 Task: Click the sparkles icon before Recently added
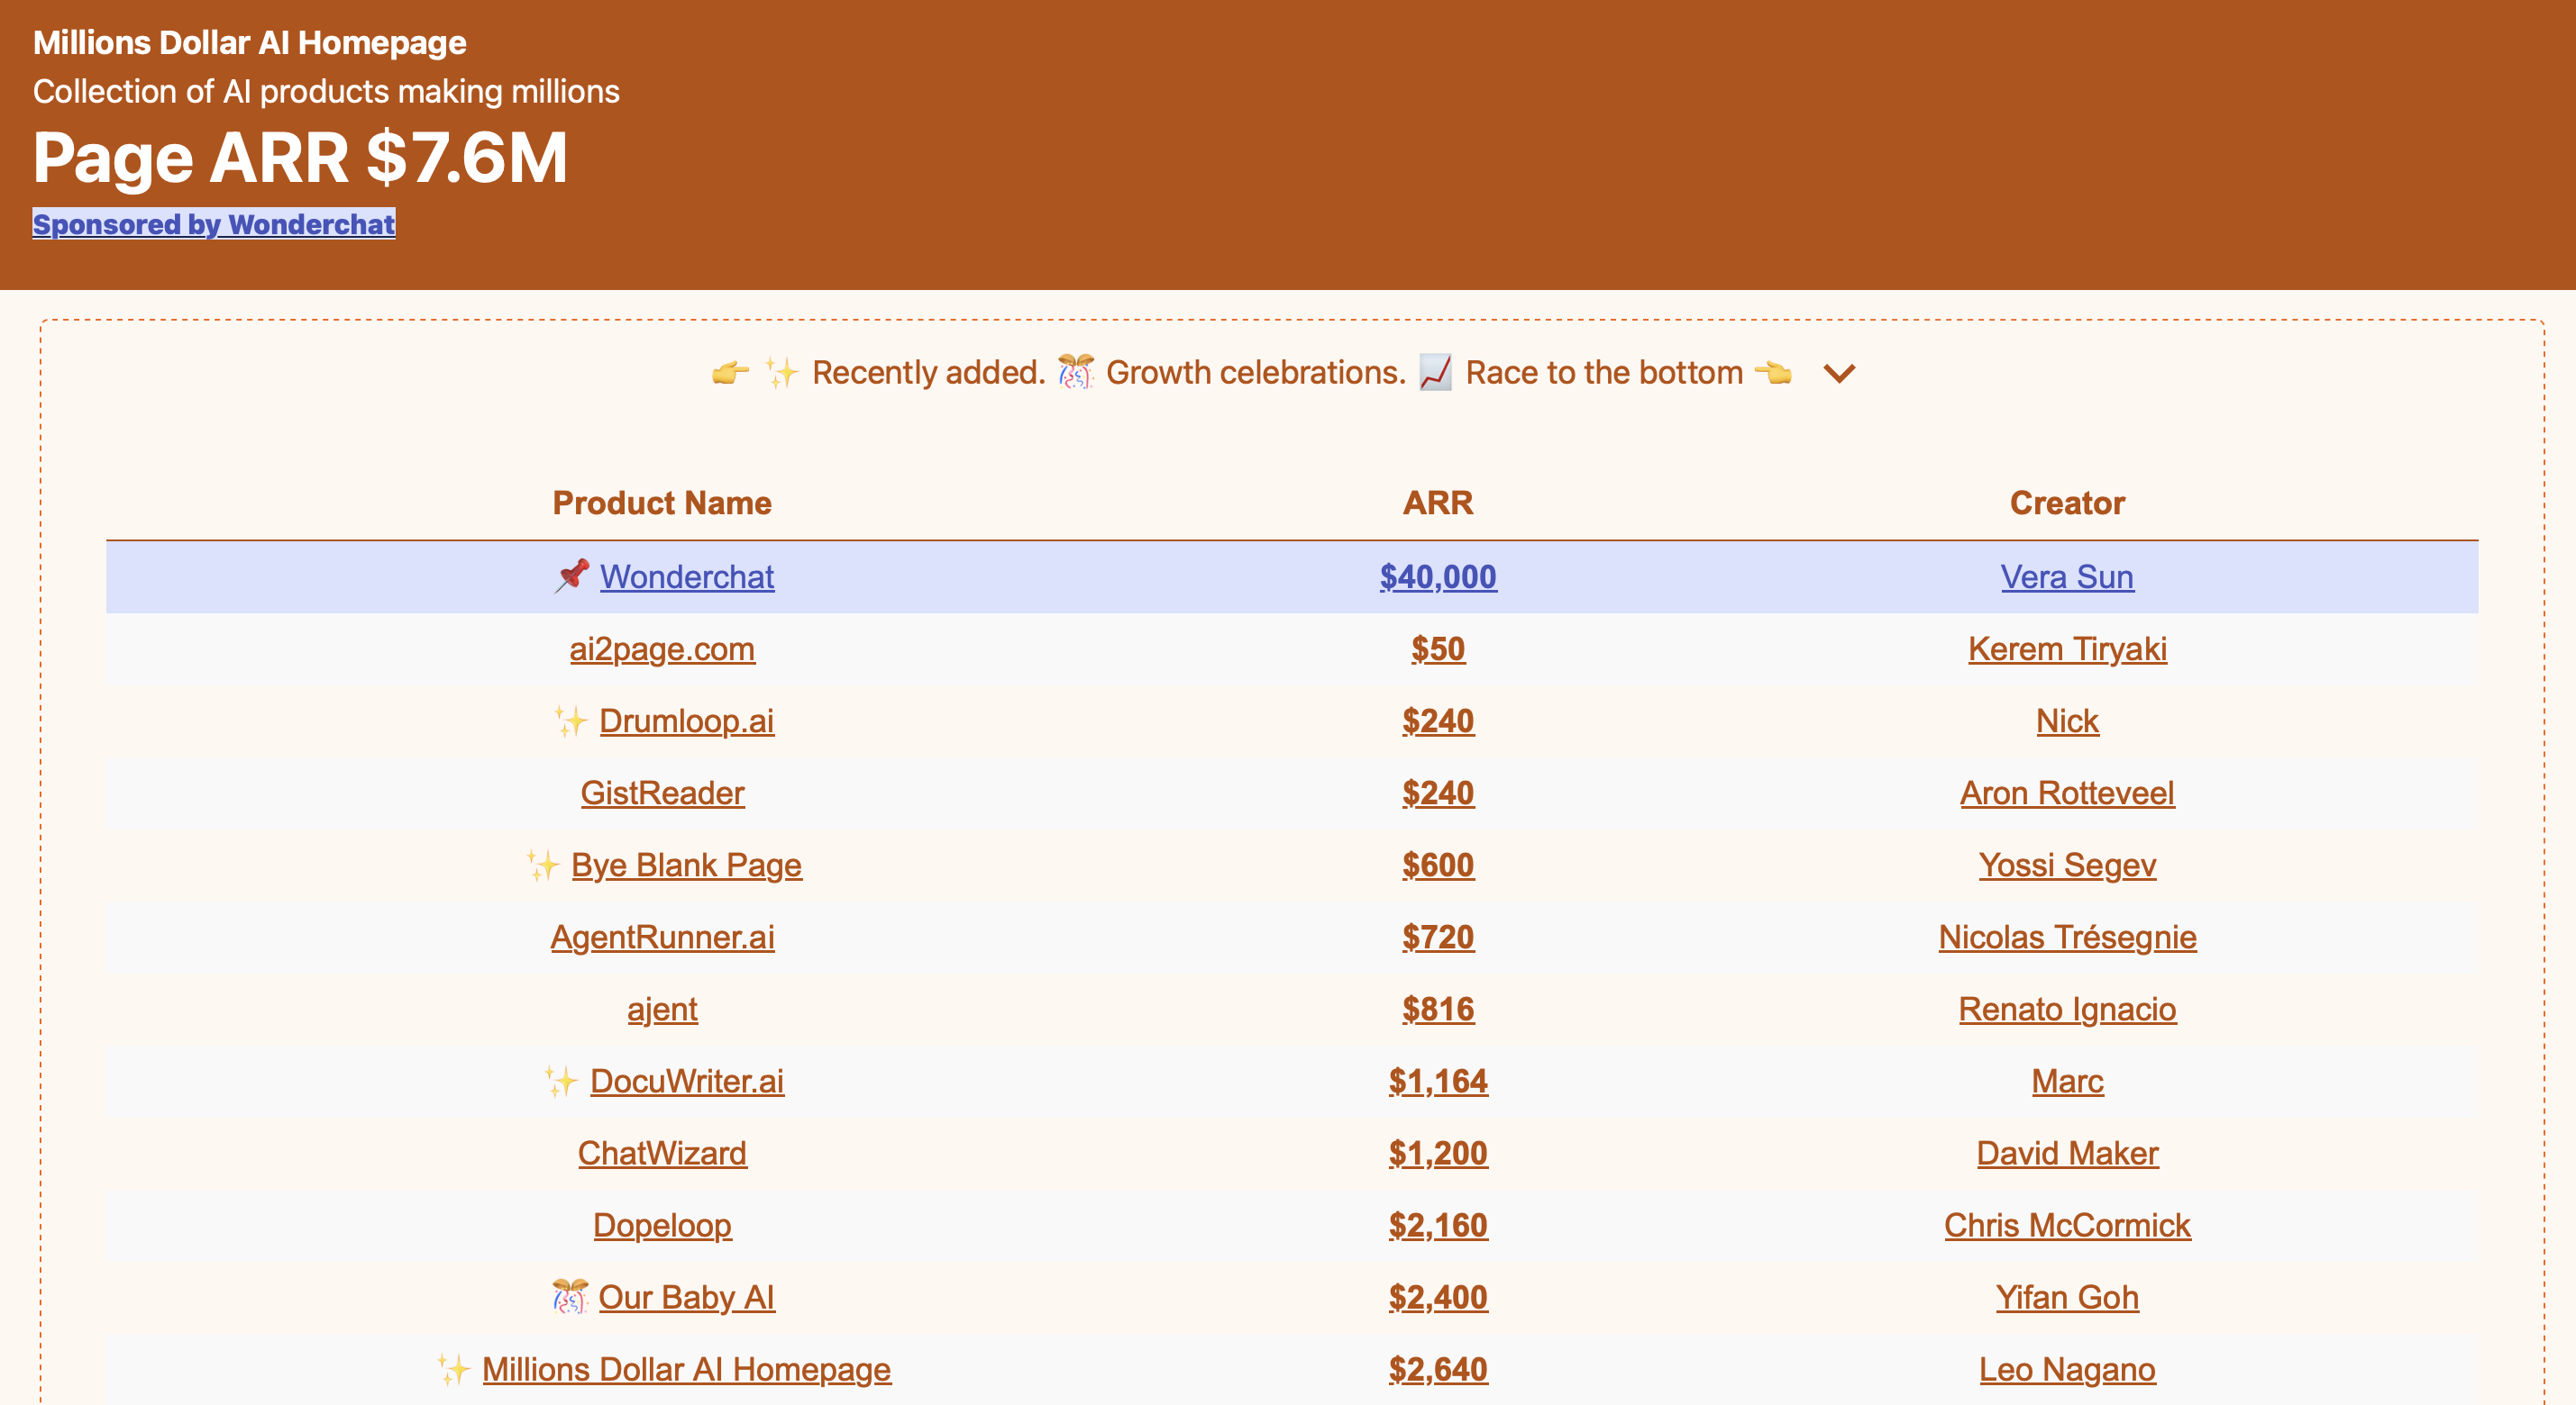point(782,373)
